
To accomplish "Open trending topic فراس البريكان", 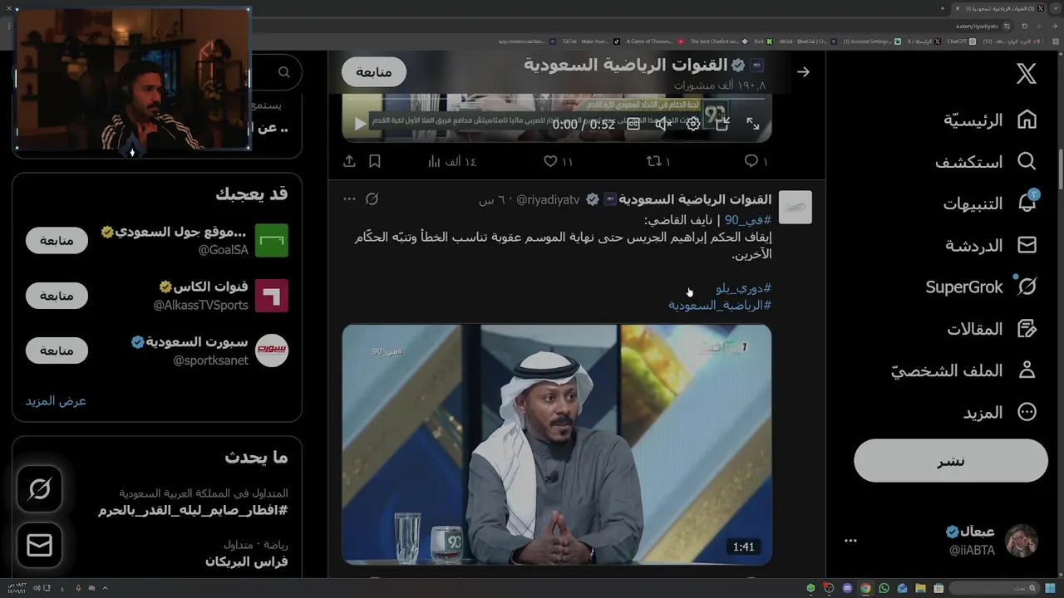I will click(x=247, y=561).
